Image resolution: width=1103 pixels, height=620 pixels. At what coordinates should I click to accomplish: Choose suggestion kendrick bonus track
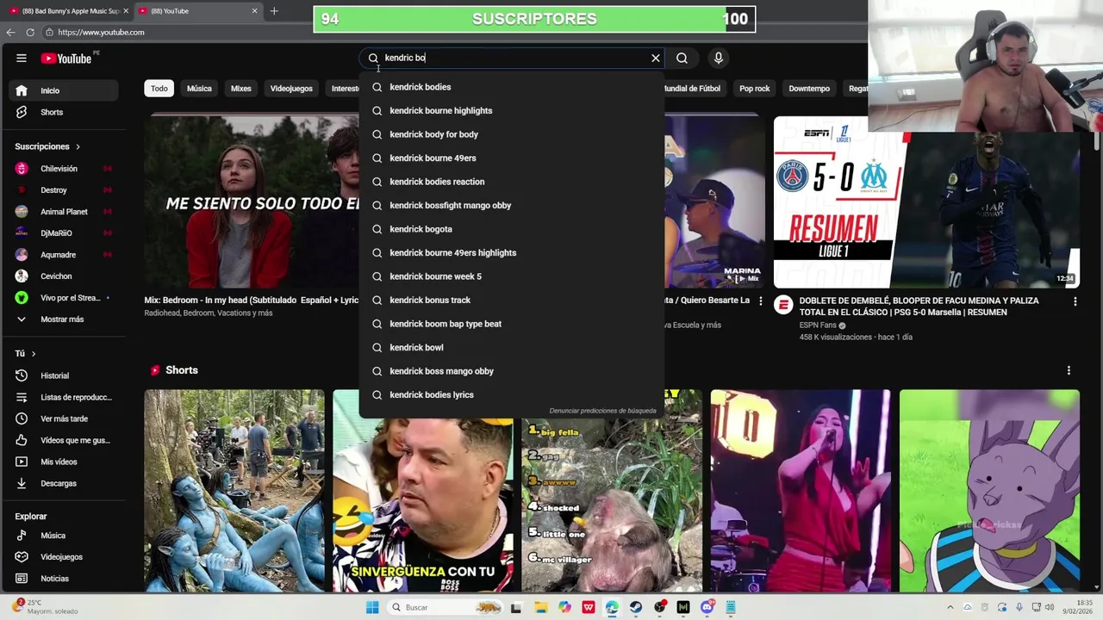(x=512, y=301)
